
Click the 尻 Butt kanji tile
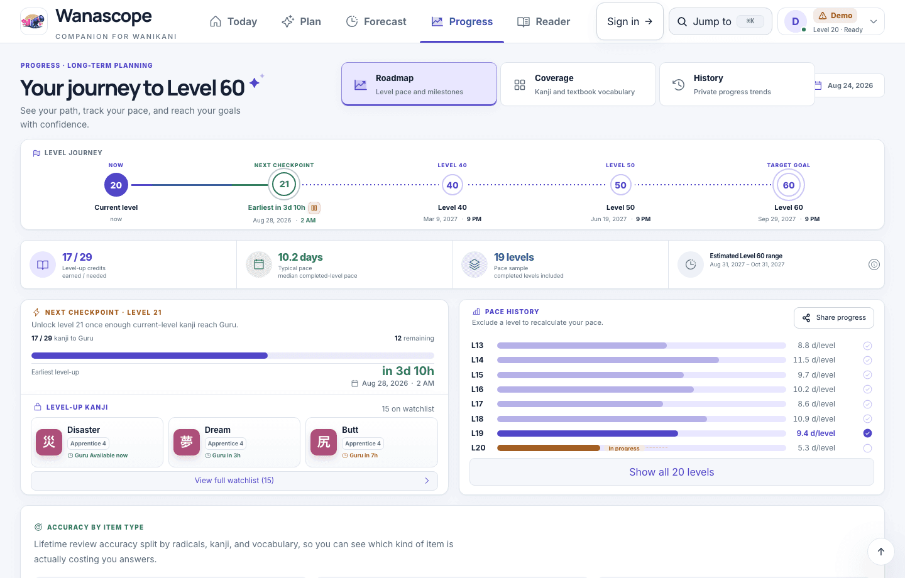coord(371,442)
